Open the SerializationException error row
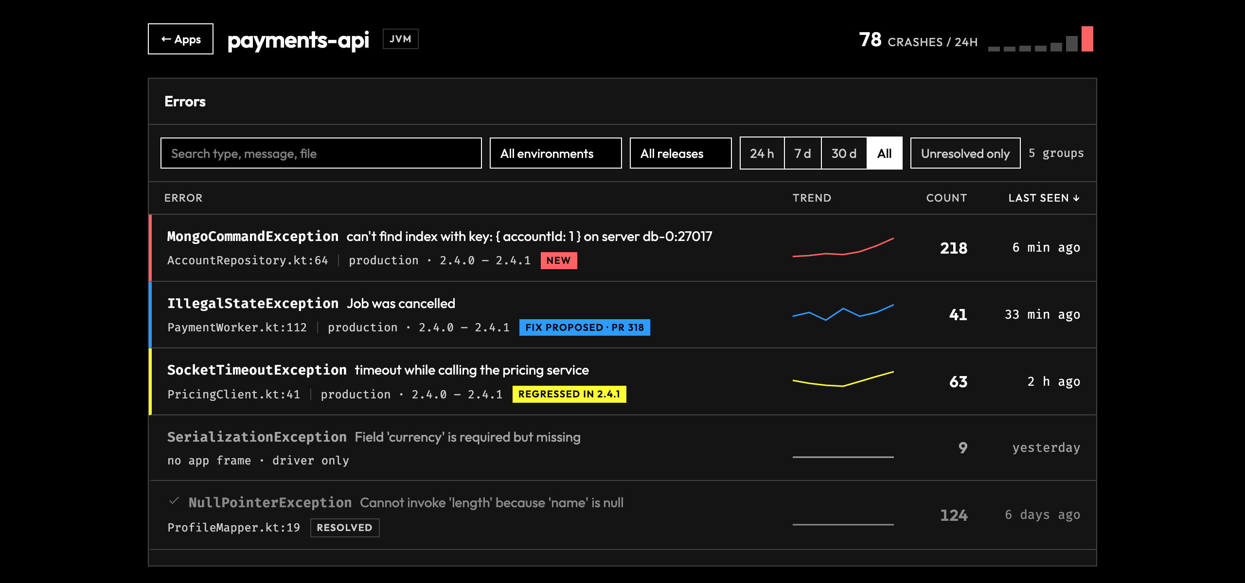This screenshot has width=1245, height=583. click(622, 448)
